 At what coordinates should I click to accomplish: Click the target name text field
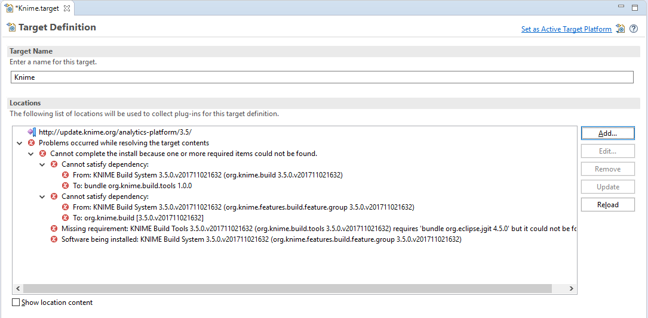pos(322,77)
